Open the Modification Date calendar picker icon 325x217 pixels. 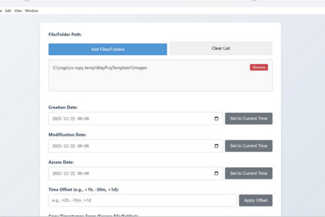(217, 146)
